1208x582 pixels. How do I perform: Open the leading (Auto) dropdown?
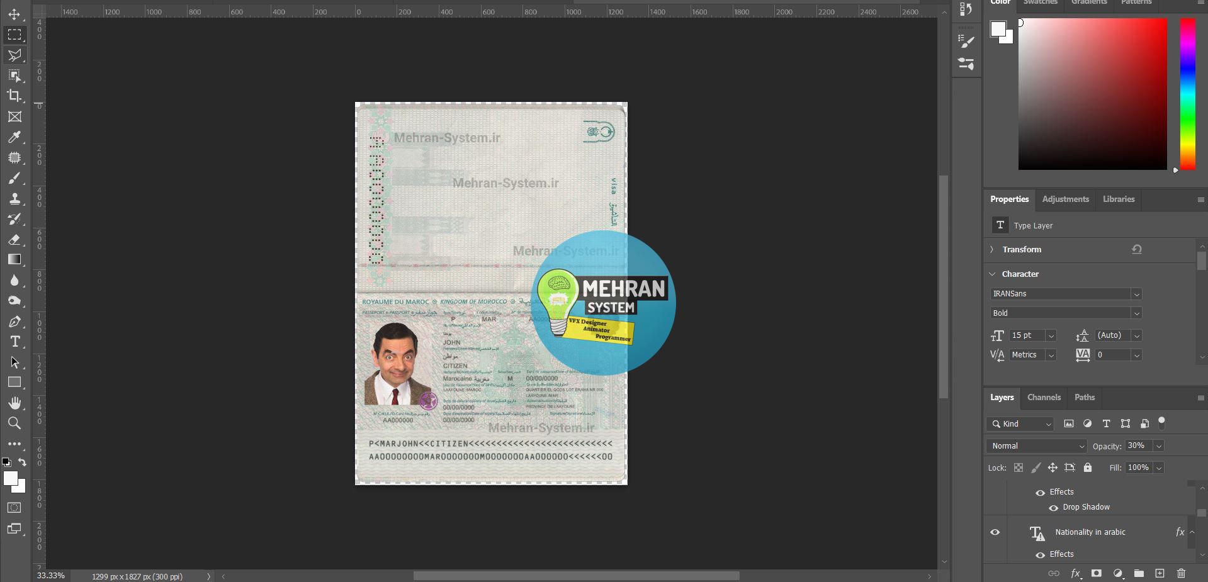[x=1137, y=336]
